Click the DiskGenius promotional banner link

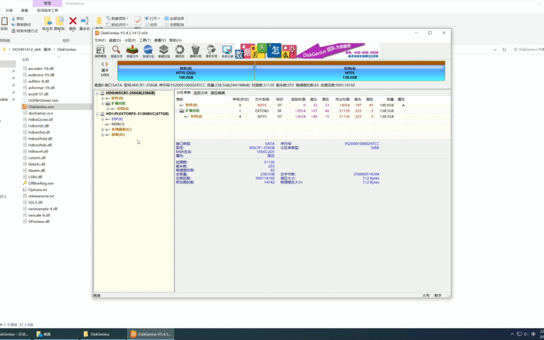pyautogui.click(x=307, y=51)
